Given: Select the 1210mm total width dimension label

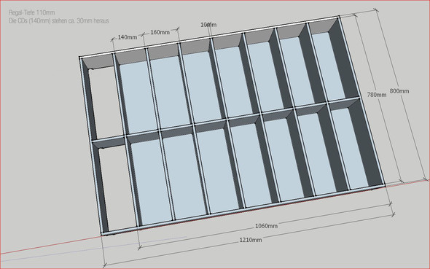Looking at the screenshot, I should pyautogui.click(x=251, y=240).
